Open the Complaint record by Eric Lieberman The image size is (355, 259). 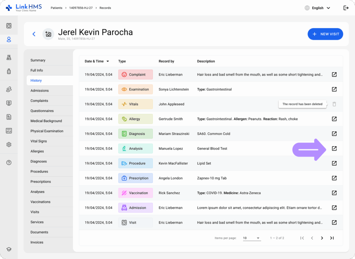point(334,75)
